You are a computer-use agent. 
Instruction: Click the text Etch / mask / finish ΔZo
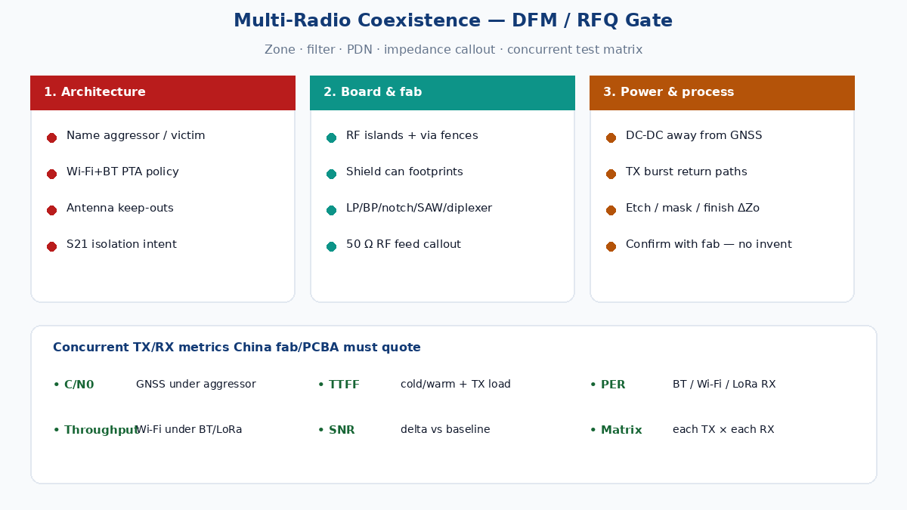(692, 209)
